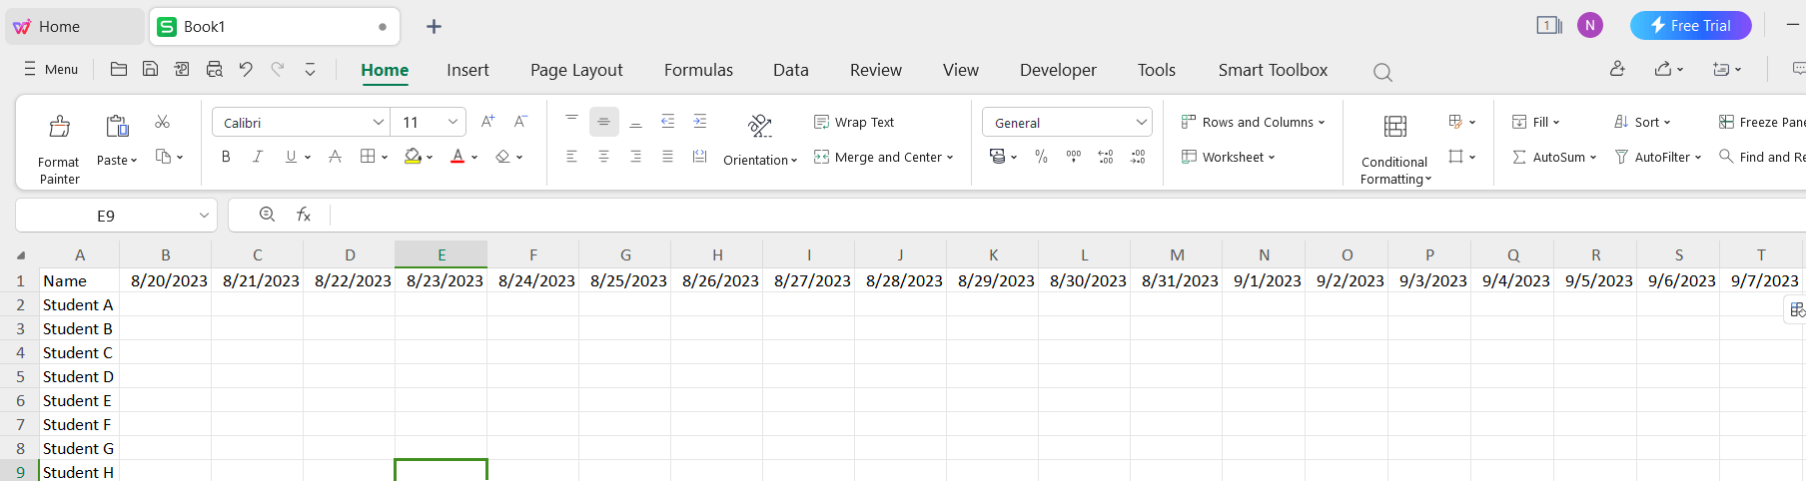
Task: Expand the font name Calibri dropdown
Action: point(379,123)
